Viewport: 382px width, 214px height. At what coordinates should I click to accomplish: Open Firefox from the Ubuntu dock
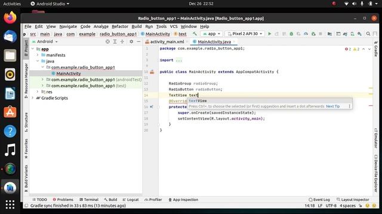[10, 18]
